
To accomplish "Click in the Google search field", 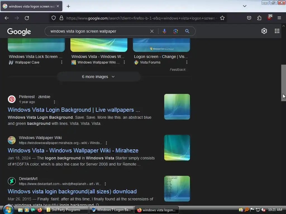I will point(99,31).
